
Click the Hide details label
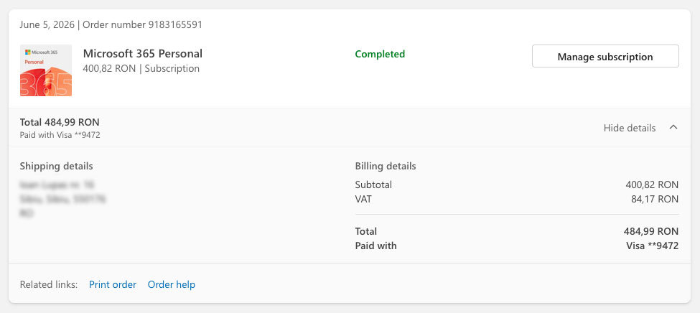(630, 129)
